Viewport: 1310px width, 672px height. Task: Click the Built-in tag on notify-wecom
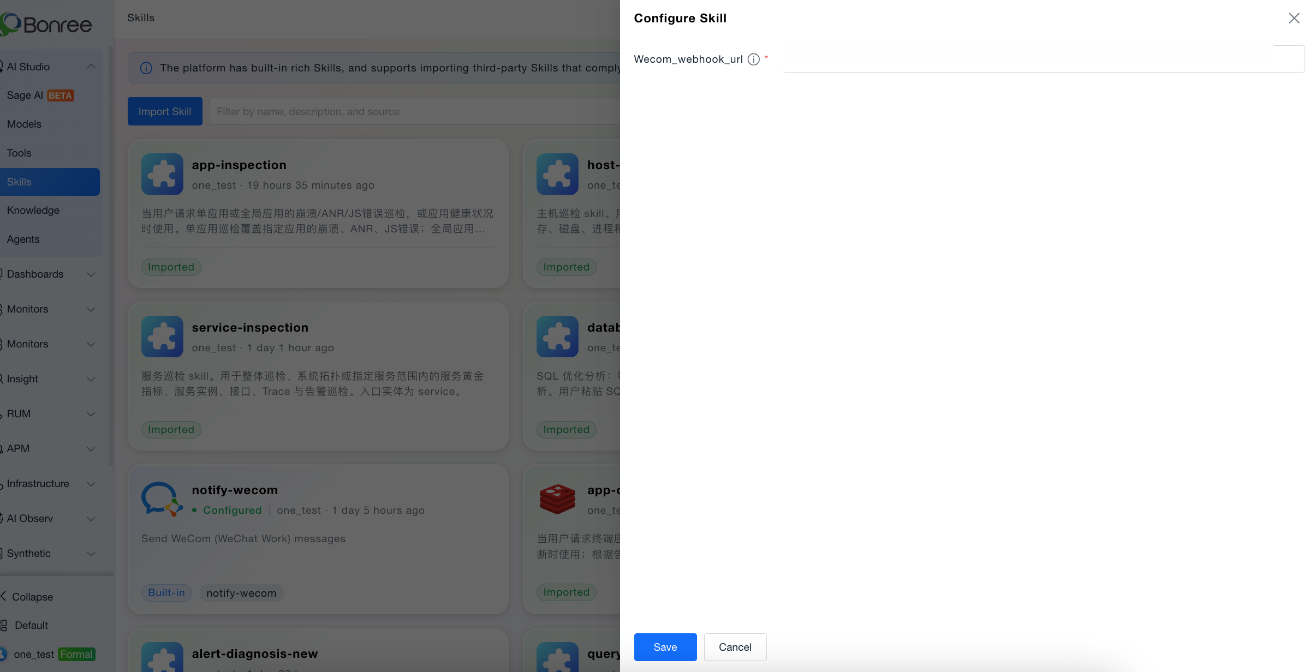click(166, 593)
